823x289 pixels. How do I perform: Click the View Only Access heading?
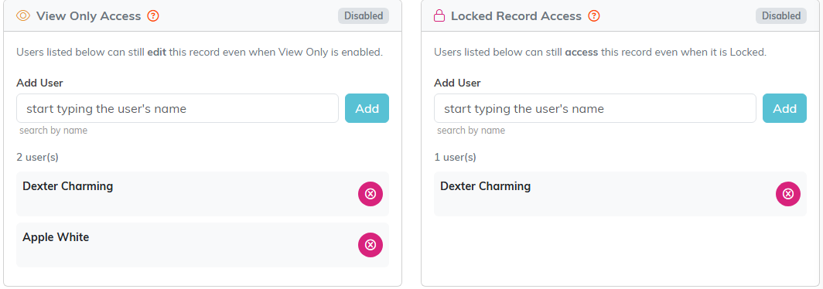[89, 15]
